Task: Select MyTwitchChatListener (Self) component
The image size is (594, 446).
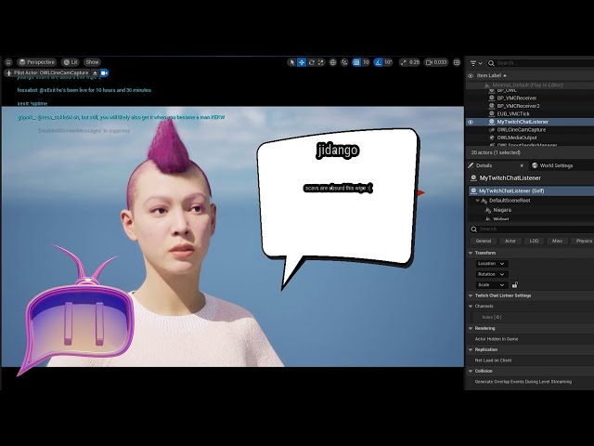Action: [531, 190]
